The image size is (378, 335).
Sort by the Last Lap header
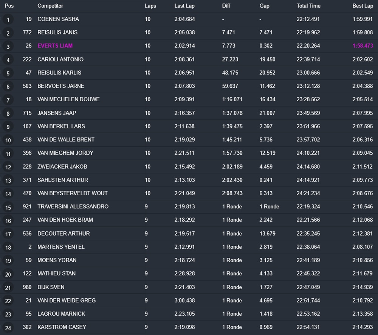[x=184, y=6]
